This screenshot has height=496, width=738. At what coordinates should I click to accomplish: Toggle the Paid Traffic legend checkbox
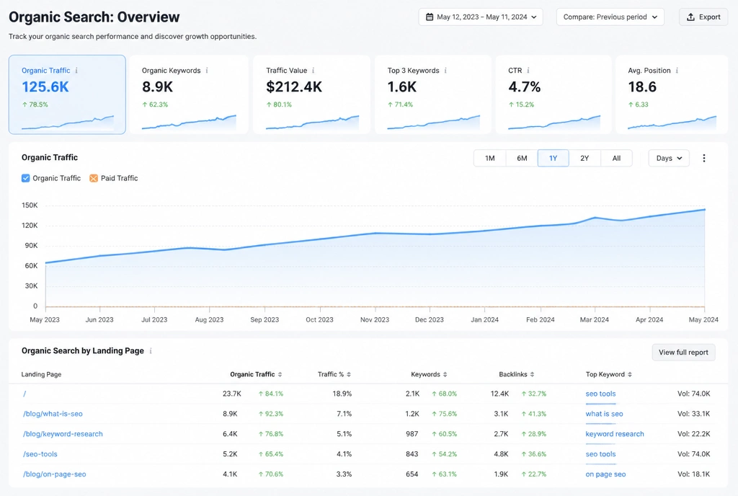click(x=94, y=178)
